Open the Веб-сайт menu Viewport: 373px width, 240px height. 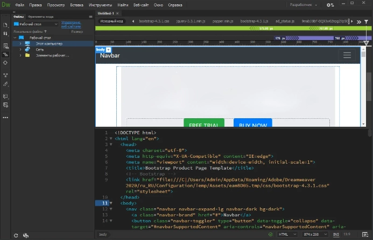(141, 5)
